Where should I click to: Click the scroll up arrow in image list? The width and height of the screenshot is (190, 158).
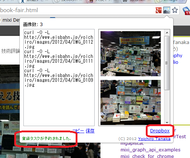click(167, 33)
